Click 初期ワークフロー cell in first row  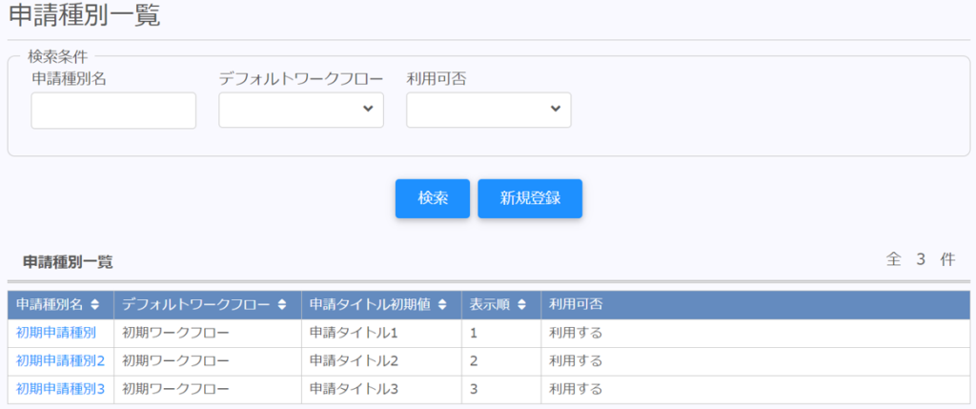(x=176, y=334)
